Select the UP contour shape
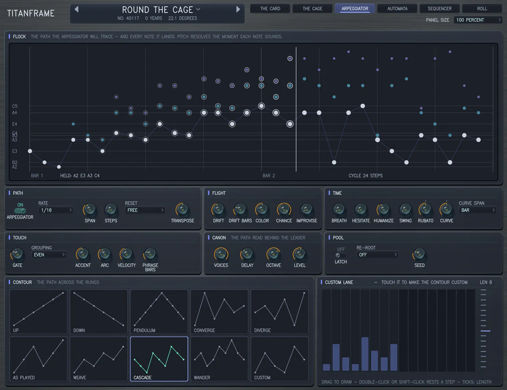Screen dimensions: 507x390 pyautogui.click(x=38, y=312)
